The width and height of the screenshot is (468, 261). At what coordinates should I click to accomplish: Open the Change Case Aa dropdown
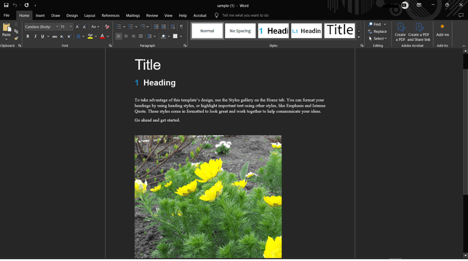tap(95, 27)
